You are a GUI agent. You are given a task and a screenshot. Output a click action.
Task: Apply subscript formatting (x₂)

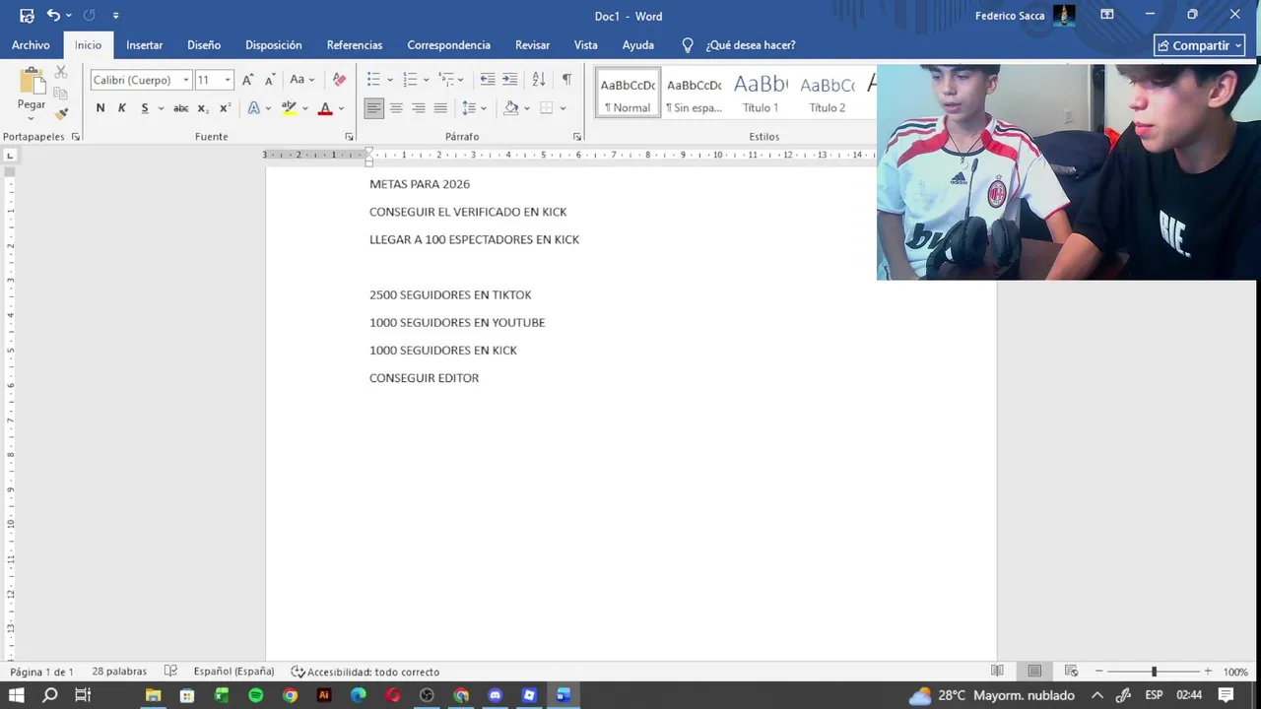coord(202,108)
